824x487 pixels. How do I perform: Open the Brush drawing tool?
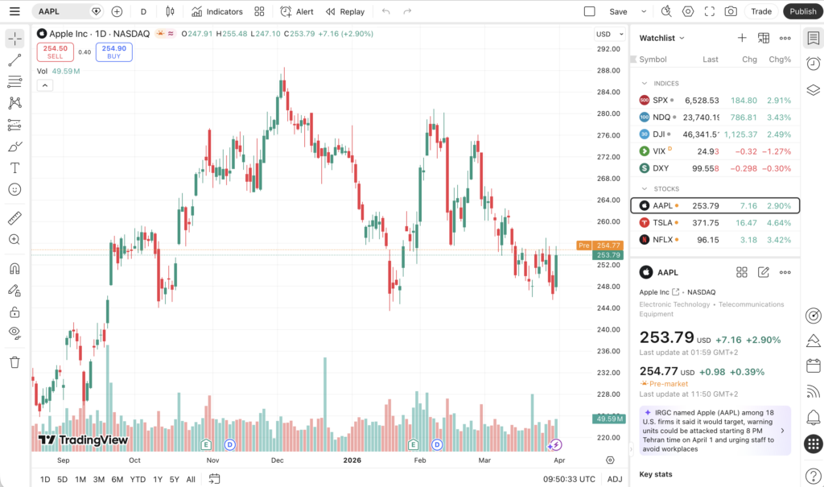click(x=14, y=147)
